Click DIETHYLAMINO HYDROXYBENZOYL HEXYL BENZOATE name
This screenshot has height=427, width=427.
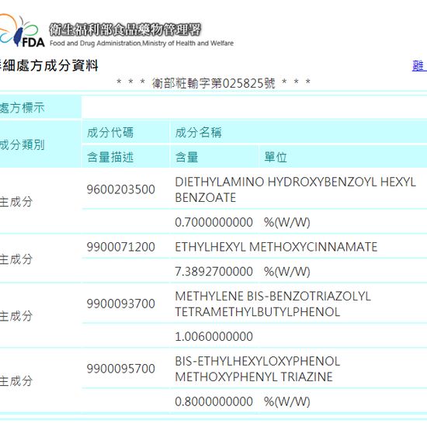296,189
